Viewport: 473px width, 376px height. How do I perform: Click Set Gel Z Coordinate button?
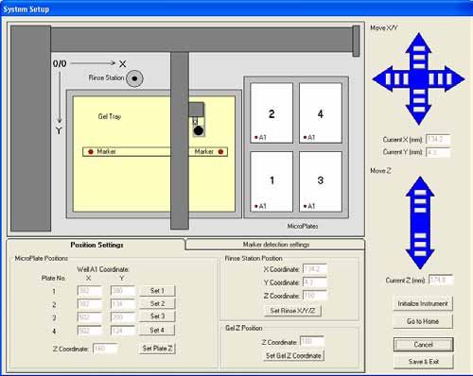[293, 355]
